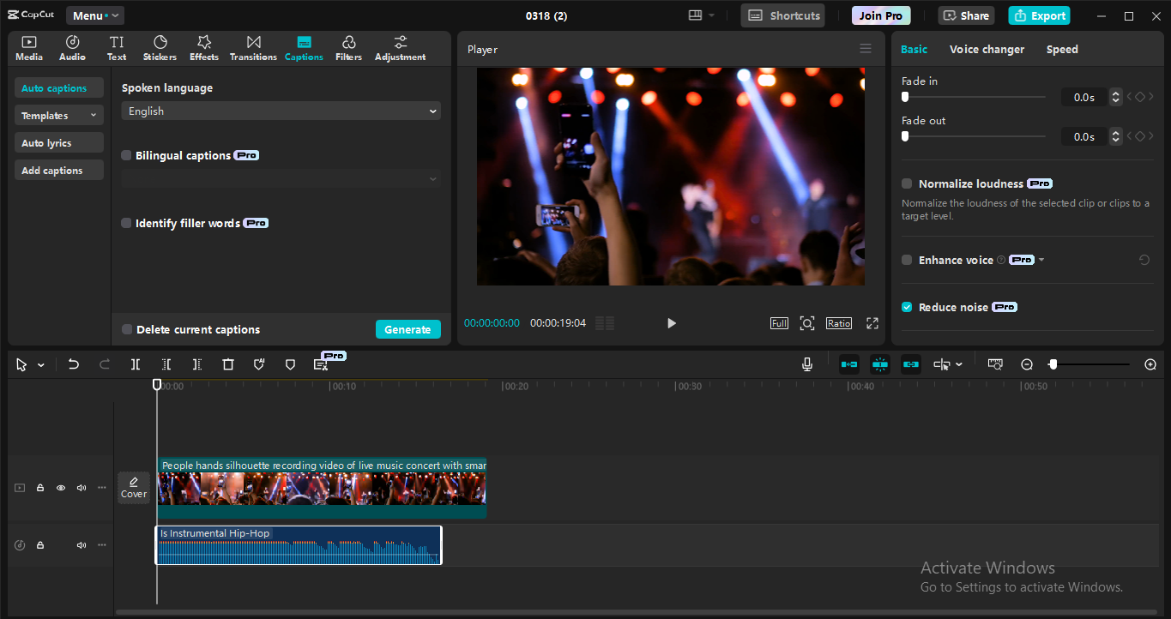Image resolution: width=1171 pixels, height=619 pixels.
Task: Click the Delete icon in the timeline toolbar
Action: pyautogui.click(x=227, y=364)
